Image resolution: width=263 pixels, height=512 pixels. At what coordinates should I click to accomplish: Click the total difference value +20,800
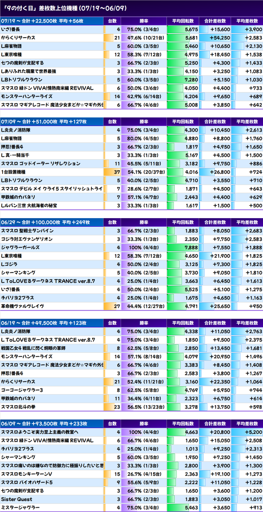(220, 432)
